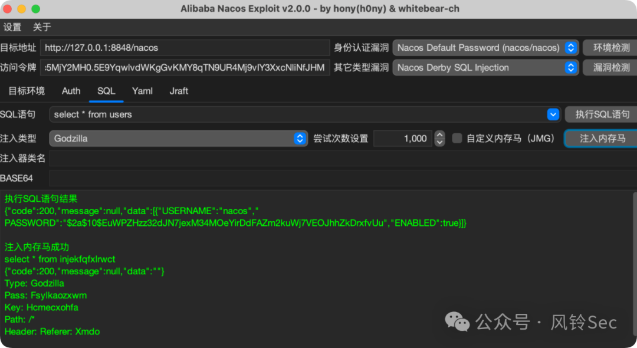
Task: Switch to the 目标环境 tab
Action: click(27, 91)
